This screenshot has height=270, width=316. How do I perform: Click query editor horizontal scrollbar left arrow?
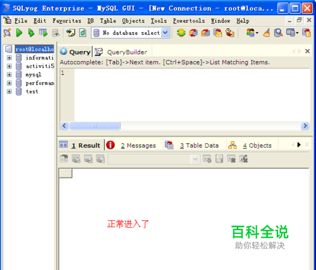click(x=64, y=126)
